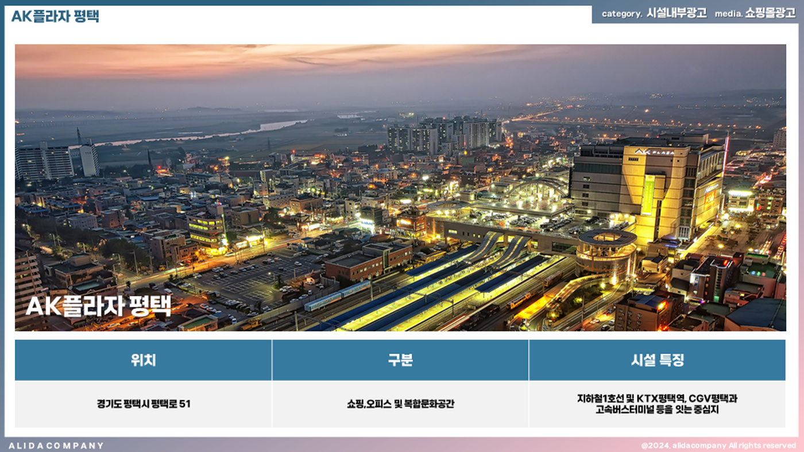Click the 쇼핑,오피스 및 복합문화공간 cell
The image size is (804, 452).
pyautogui.click(x=400, y=404)
